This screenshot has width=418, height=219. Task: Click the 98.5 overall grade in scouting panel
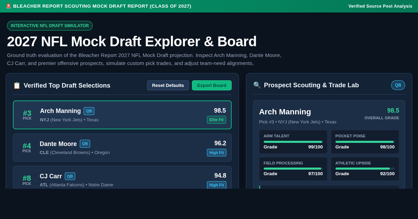pos(393,111)
